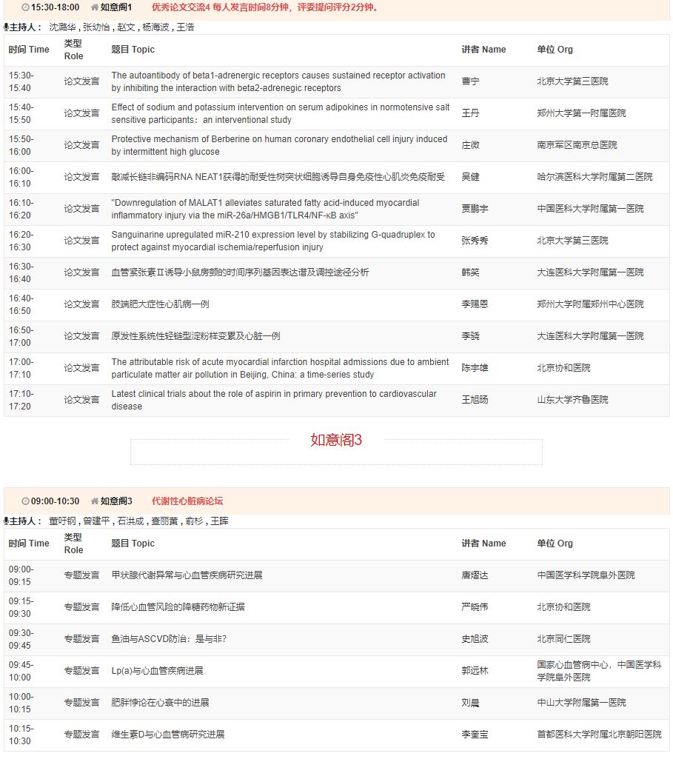Click organization 哈尔滨医科大学附属第二医院
Viewport: 673px width, 759px height.
595,177
